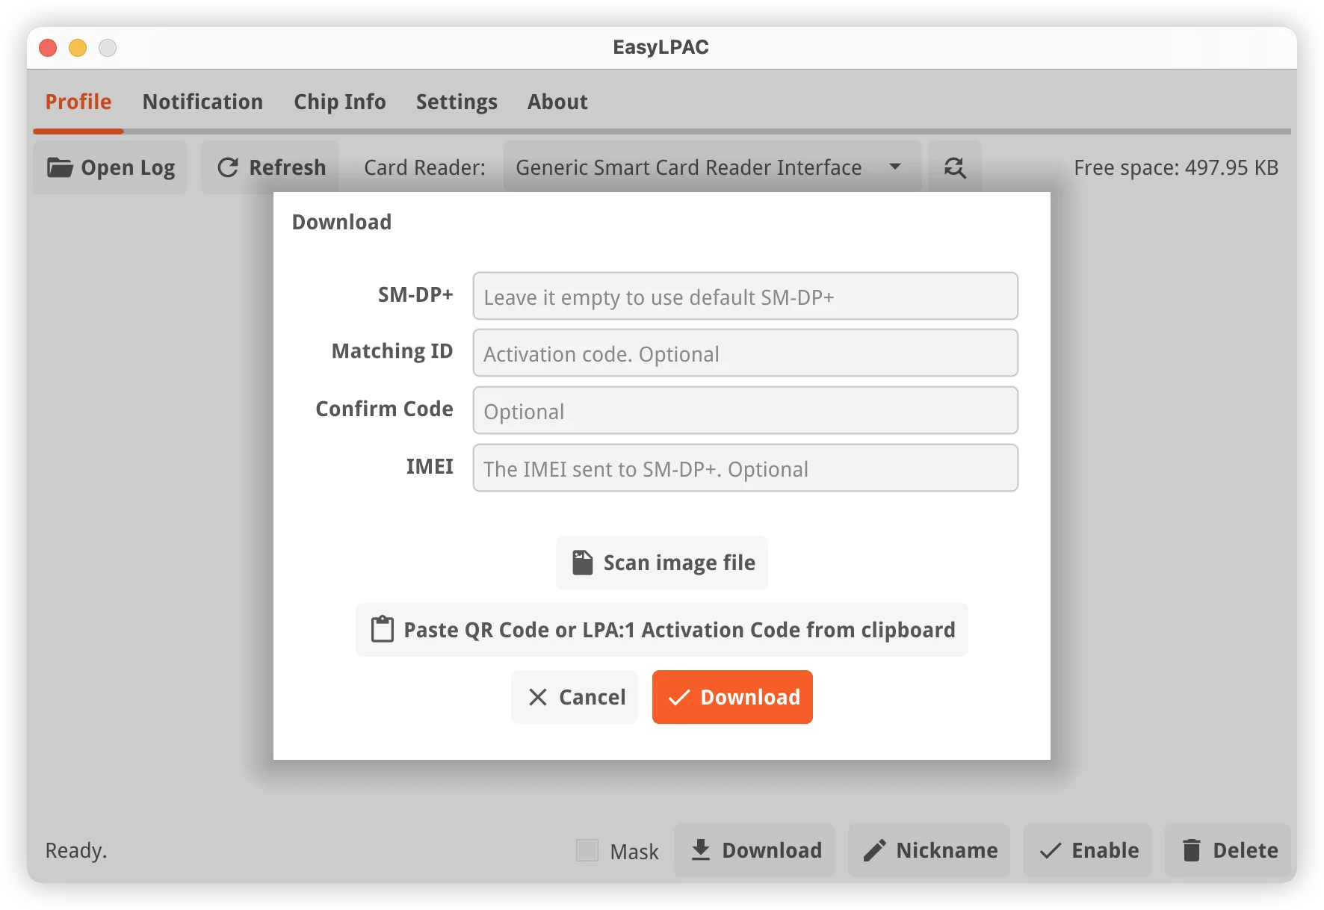
Task: Cancel the Download dialog
Action: point(575,697)
